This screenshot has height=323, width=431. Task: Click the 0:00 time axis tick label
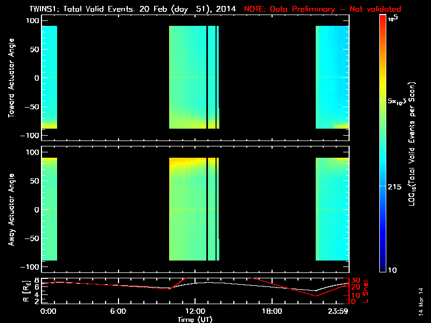(48, 311)
